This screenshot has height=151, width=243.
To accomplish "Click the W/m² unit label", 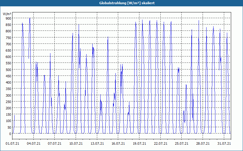I will [x=7, y=14].
